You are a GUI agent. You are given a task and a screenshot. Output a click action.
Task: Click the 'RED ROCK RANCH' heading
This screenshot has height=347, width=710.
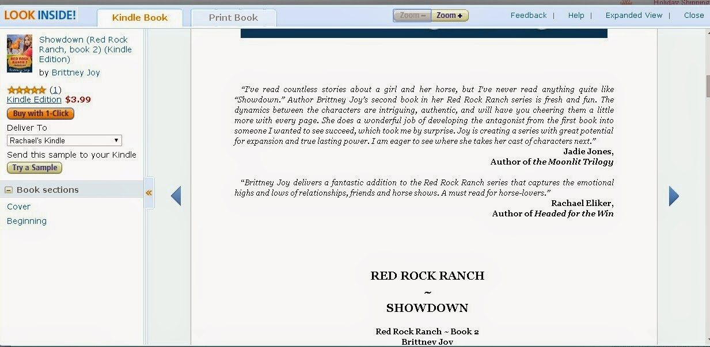click(x=427, y=276)
